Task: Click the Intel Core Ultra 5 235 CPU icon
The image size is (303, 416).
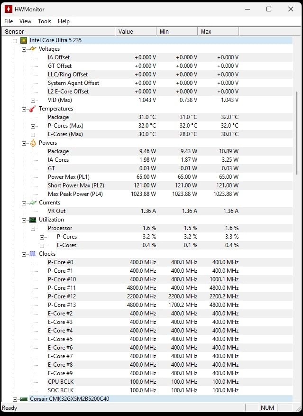Action: pyautogui.click(x=23, y=40)
